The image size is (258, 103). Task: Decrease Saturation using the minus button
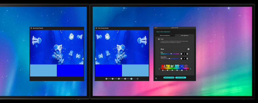click(181, 59)
